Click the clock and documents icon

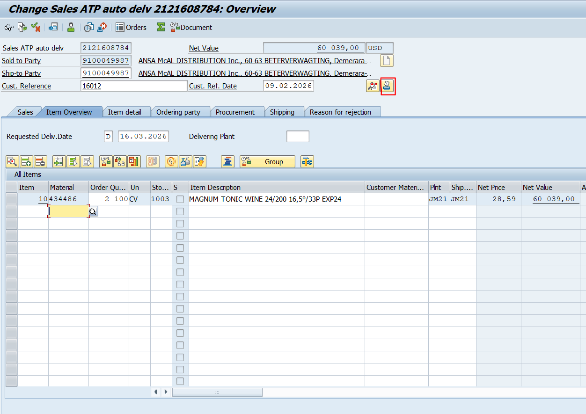88,28
